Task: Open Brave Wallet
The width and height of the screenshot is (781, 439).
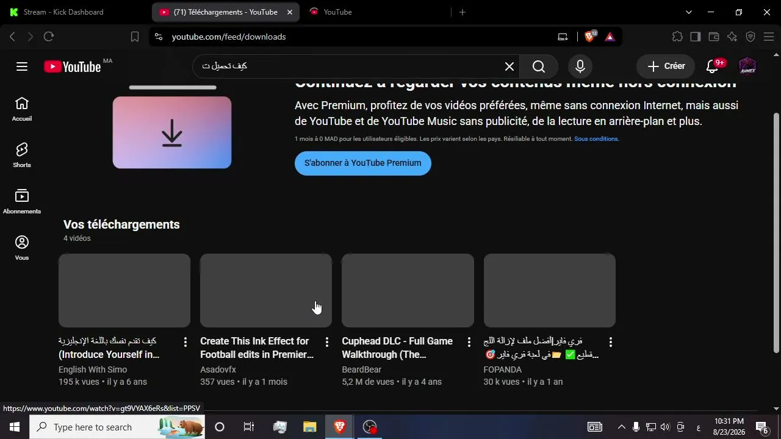Action: [x=714, y=37]
